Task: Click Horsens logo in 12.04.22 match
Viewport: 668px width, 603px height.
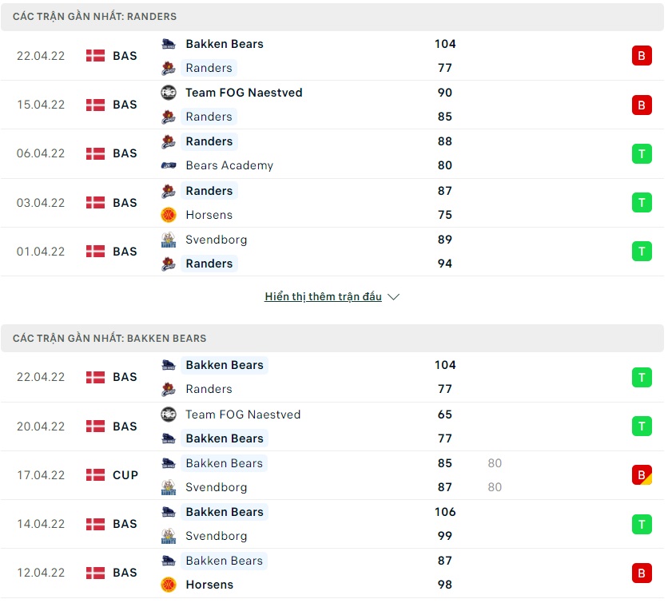Action: 169,585
